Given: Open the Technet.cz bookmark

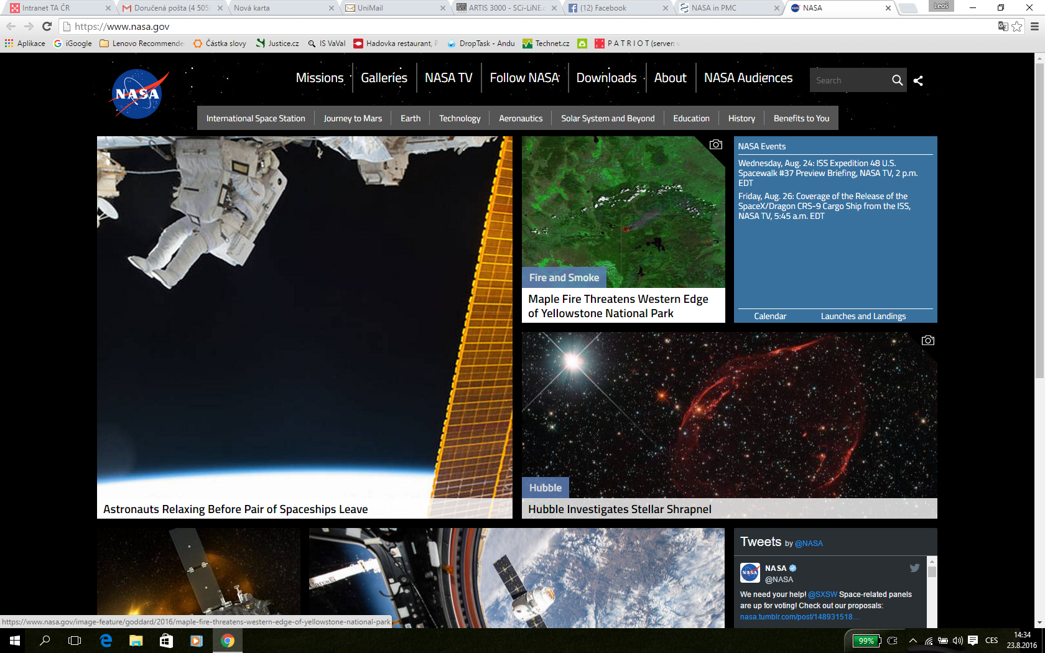Looking at the screenshot, I should (x=546, y=44).
